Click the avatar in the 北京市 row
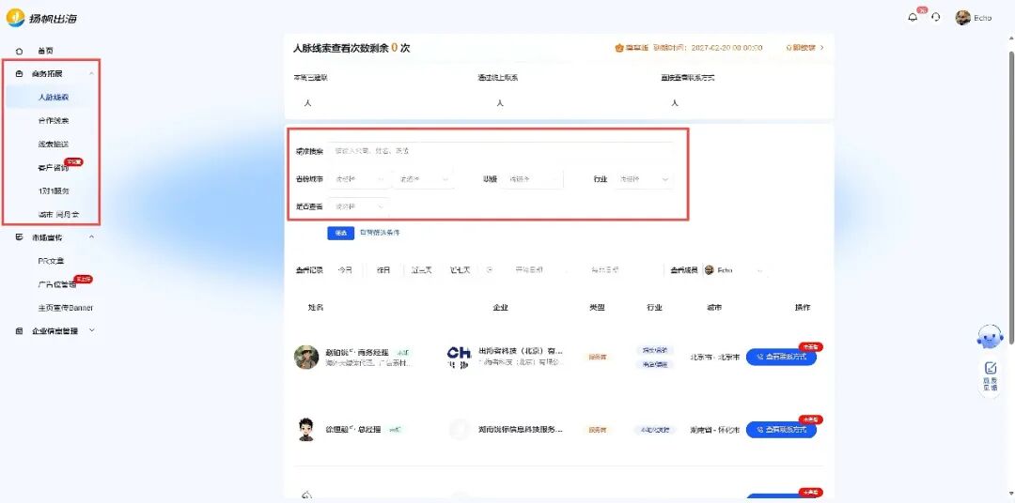Viewport: 1015px width, 503px height. point(306,357)
